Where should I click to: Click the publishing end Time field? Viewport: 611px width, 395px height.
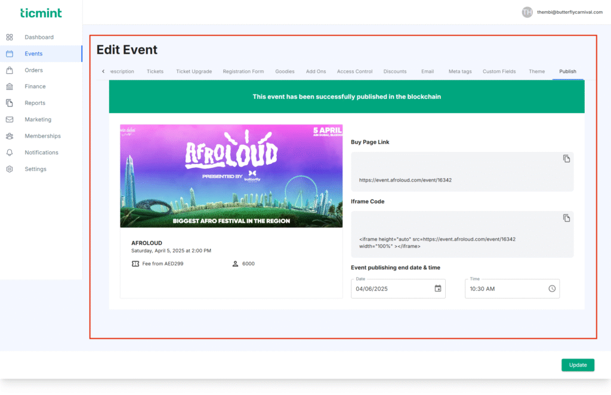[x=512, y=289]
